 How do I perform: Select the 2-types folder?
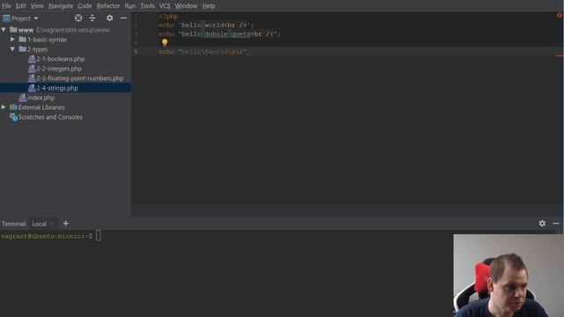point(37,49)
